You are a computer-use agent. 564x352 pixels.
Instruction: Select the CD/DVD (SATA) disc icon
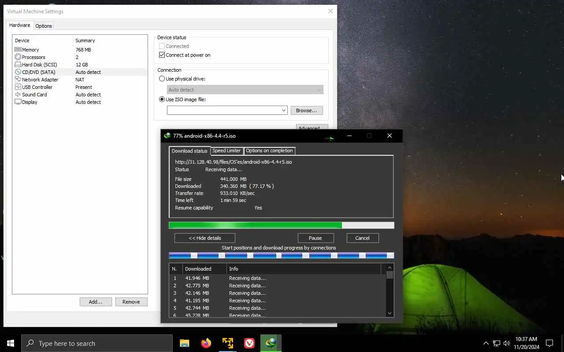tap(18, 72)
